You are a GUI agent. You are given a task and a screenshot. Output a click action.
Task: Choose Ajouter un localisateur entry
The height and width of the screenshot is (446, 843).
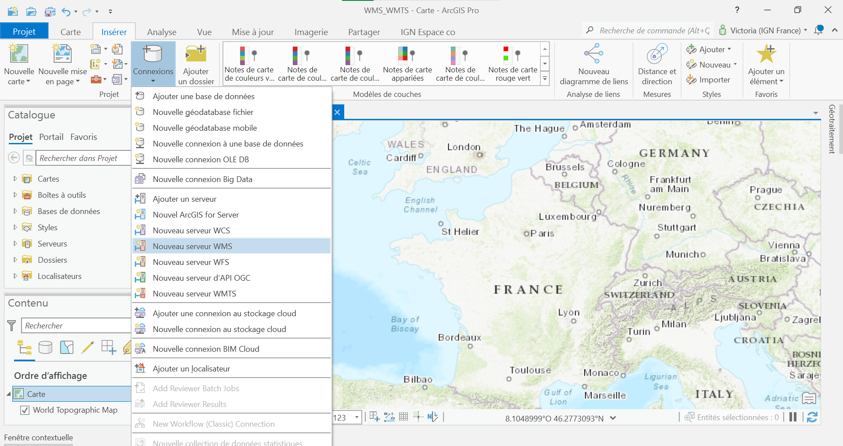point(231,368)
